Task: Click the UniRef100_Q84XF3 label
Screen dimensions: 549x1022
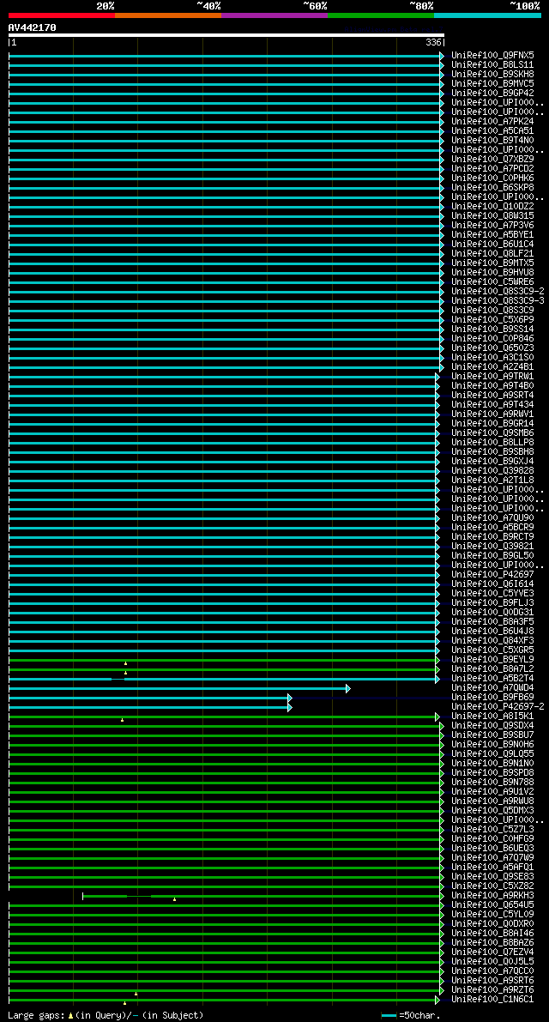Action: 492,641
